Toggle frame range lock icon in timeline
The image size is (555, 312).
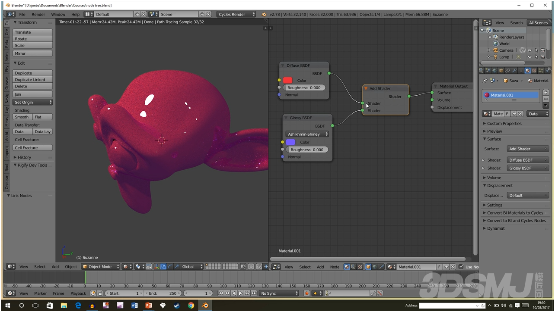(x=100, y=293)
